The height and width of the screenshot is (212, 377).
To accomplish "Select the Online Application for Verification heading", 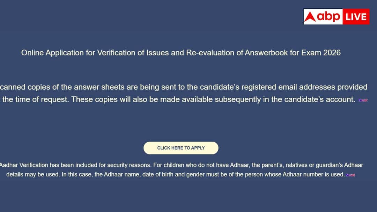I will pyautogui.click(x=181, y=53).
